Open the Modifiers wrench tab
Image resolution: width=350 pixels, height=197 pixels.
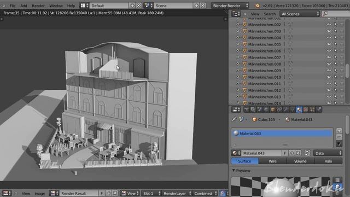click(286, 109)
